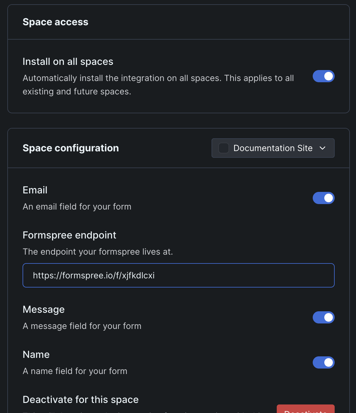Click the "Message" field label
The height and width of the screenshot is (413, 356).
(44, 309)
